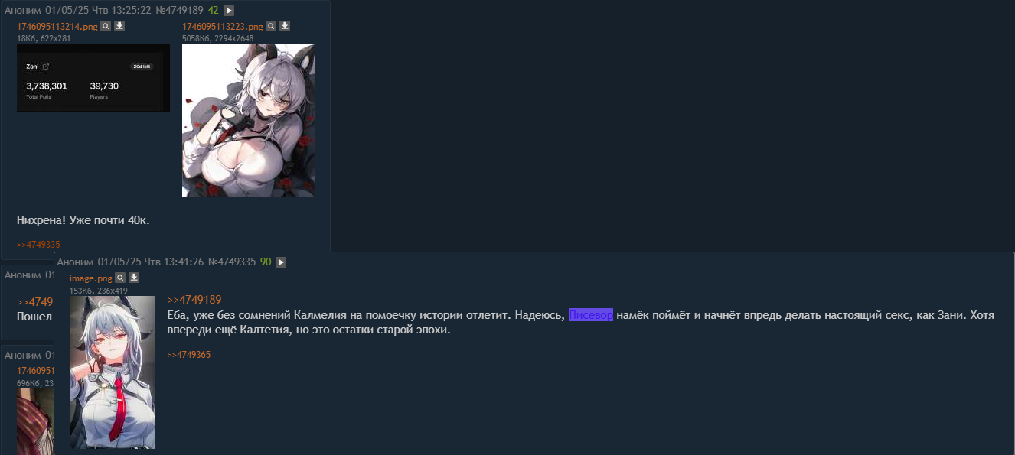The height and width of the screenshot is (455, 1015).
Task: Follow reply link >>4749335 under first post
Action: pyautogui.click(x=38, y=245)
